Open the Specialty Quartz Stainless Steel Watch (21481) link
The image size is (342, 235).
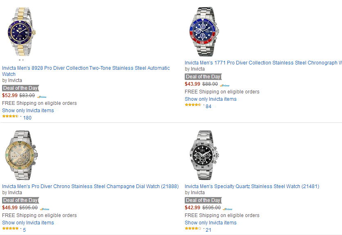251,186
